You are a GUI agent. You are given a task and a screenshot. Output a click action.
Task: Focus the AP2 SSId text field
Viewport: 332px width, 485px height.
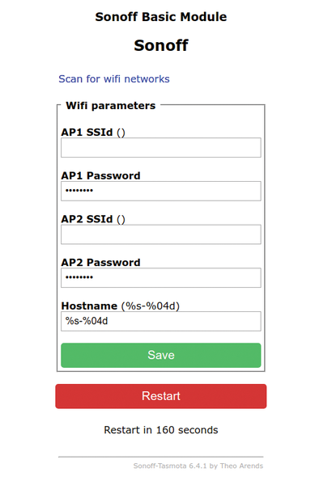161,234
